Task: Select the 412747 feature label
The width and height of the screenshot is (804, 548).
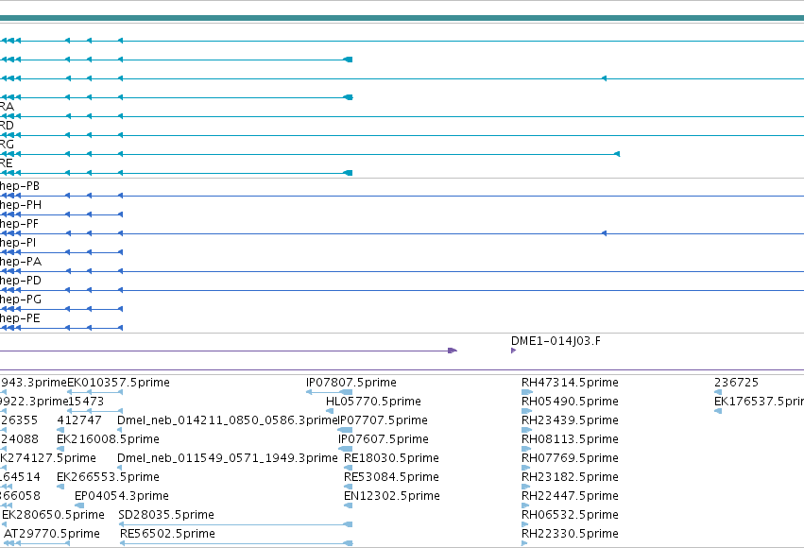Action: click(x=79, y=420)
